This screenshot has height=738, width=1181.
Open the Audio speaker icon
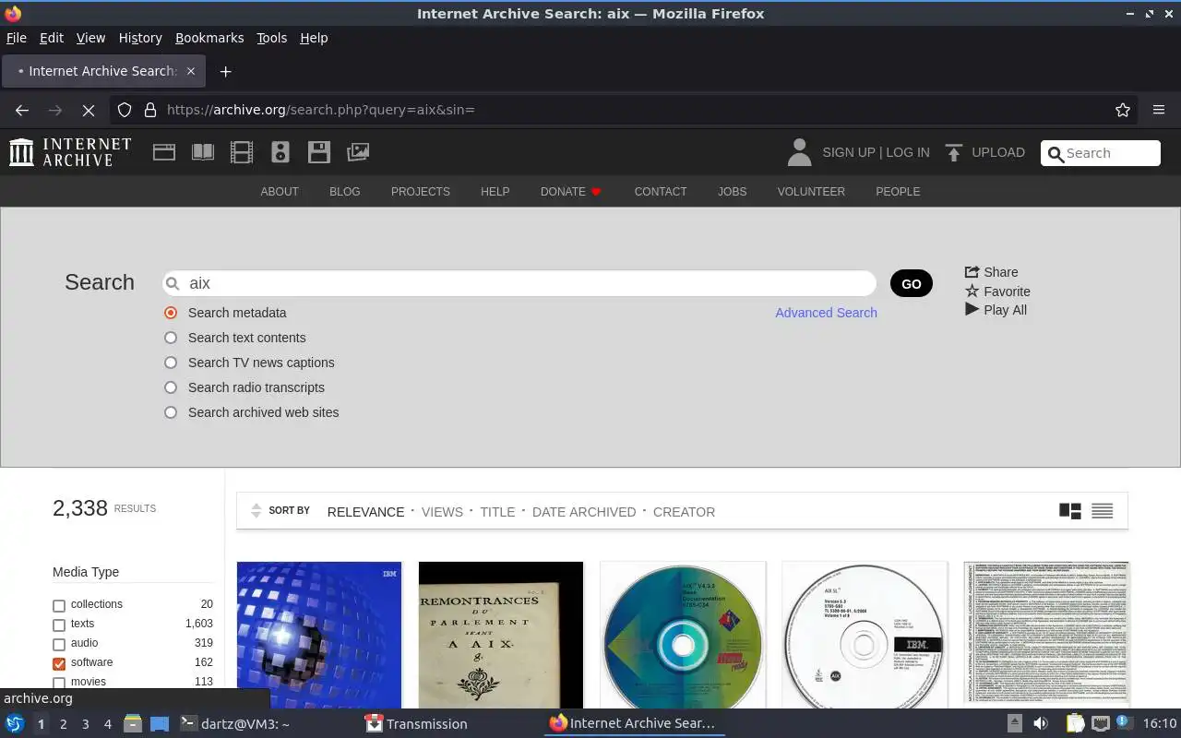point(280,152)
